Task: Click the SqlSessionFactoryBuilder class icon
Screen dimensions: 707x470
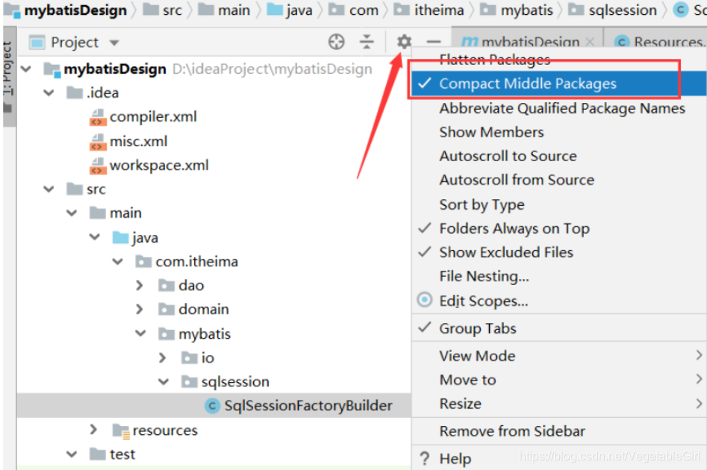Action: (212, 406)
